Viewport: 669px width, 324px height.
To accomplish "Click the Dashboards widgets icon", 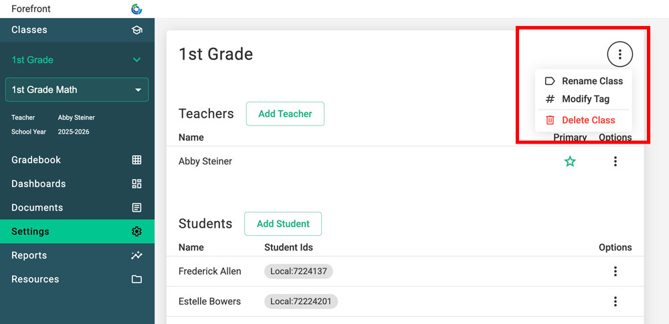I will click(136, 184).
